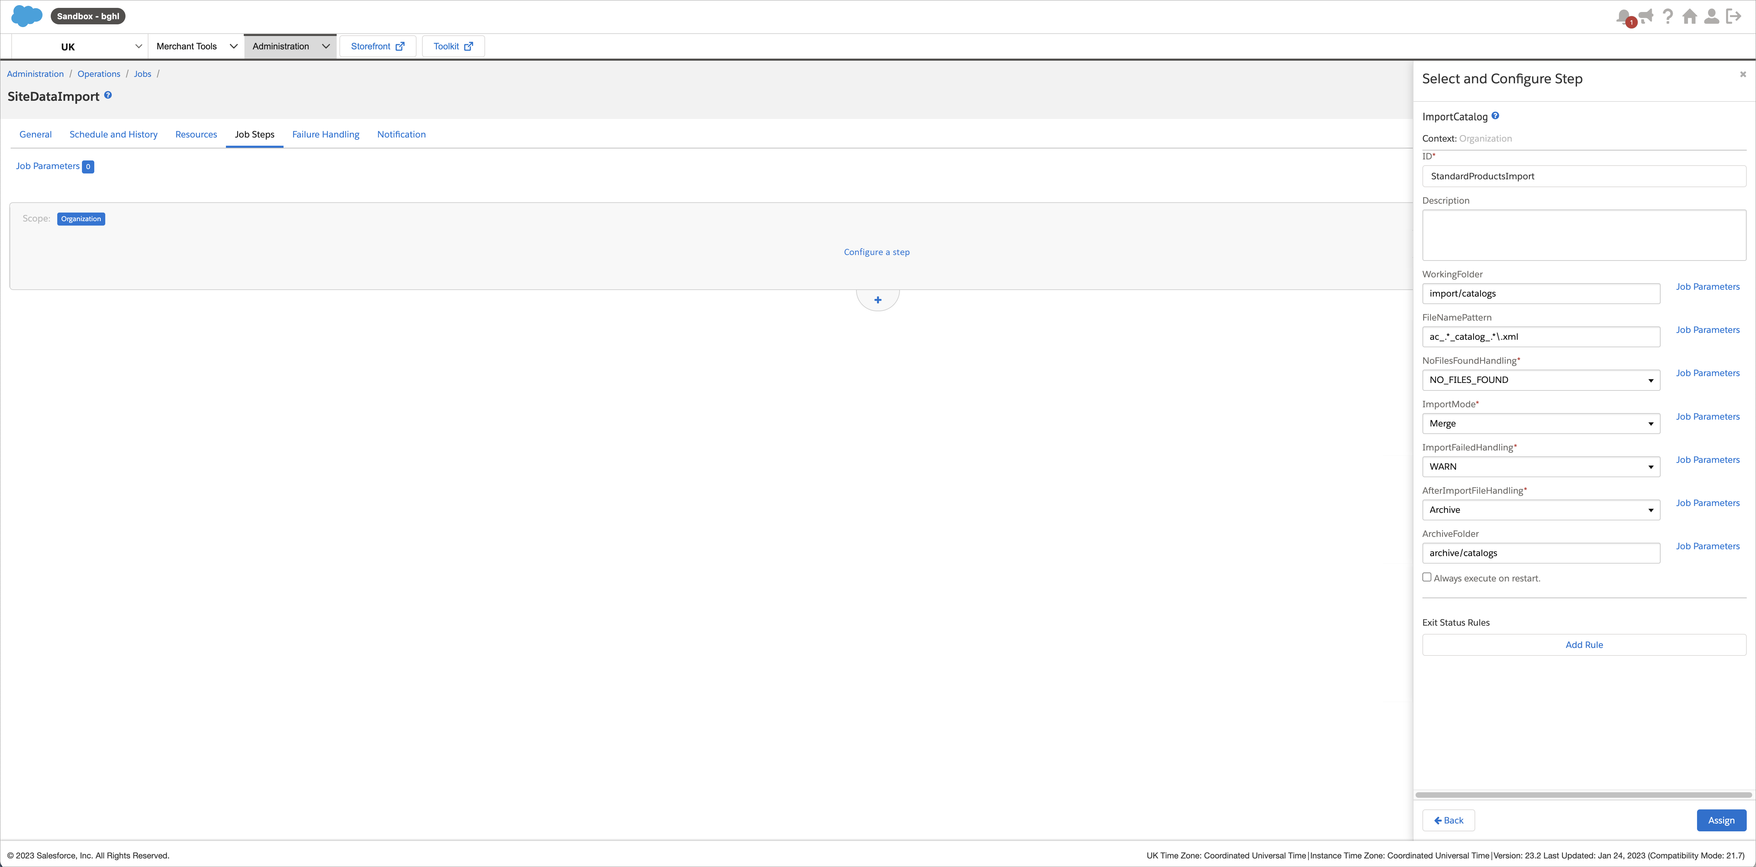Close the Select and Configure Step panel
1756x867 pixels.
click(x=1743, y=74)
